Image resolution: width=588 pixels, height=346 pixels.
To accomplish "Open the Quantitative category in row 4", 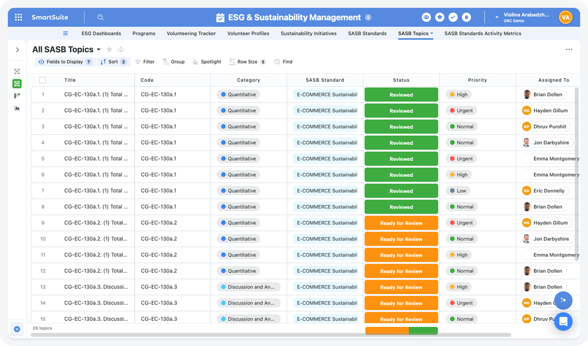I will (x=238, y=143).
